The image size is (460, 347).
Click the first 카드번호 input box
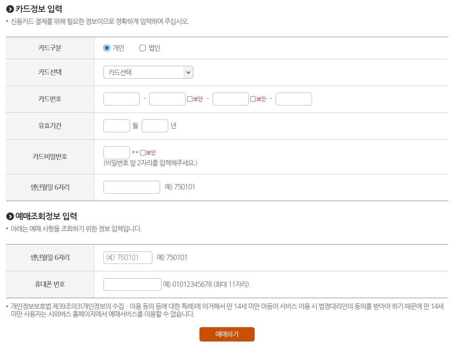click(x=121, y=99)
